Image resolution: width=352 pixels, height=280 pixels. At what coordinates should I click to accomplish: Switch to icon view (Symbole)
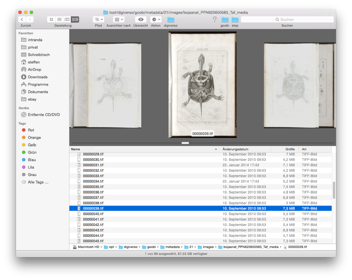pos(51,20)
